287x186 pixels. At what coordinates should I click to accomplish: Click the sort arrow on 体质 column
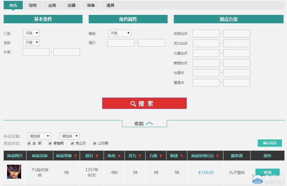(119, 155)
